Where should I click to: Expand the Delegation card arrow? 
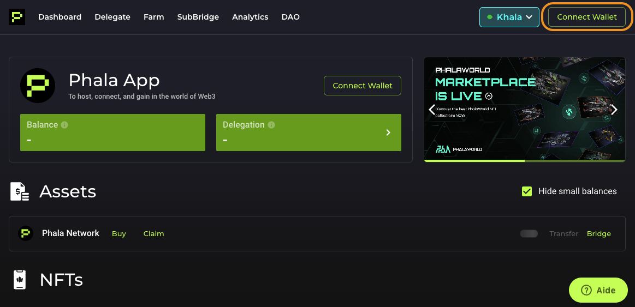388,133
